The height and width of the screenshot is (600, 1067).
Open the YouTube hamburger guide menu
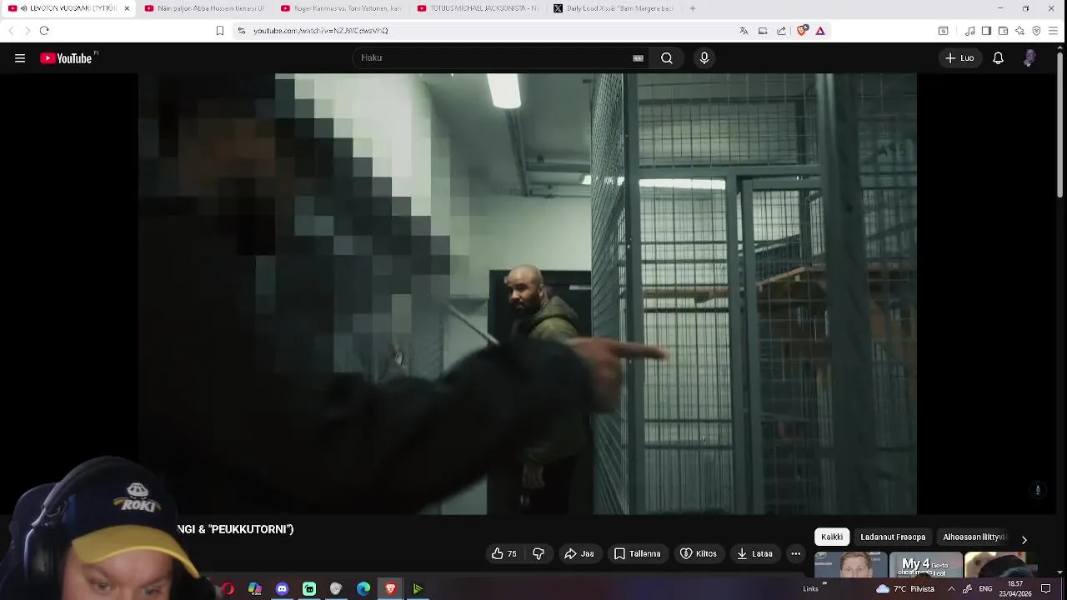pyautogui.click(x=20, y=58)
